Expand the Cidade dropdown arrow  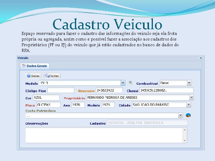pos(189,105)
